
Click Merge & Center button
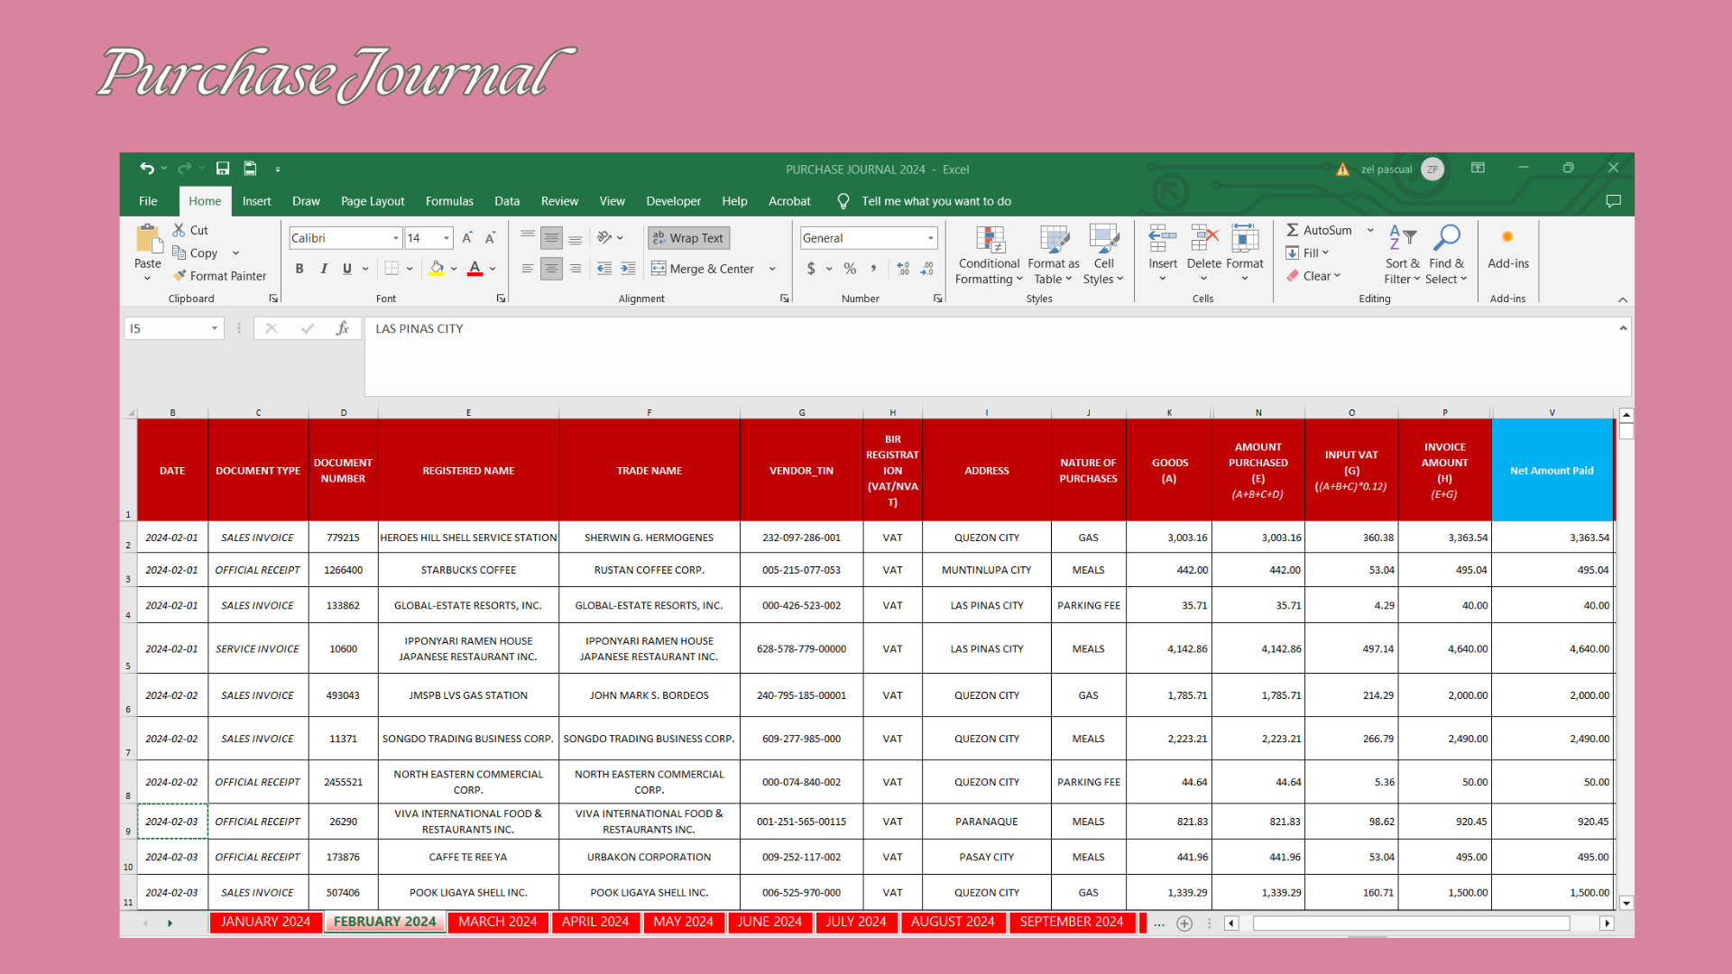(x=704, y=269)
